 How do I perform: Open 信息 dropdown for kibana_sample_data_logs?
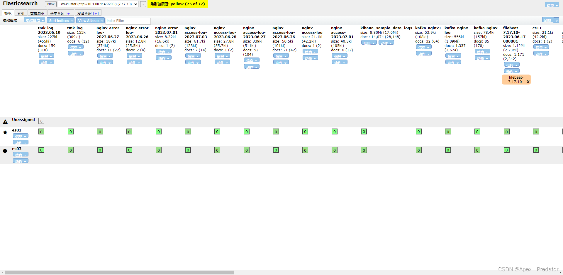pos(369,43)
